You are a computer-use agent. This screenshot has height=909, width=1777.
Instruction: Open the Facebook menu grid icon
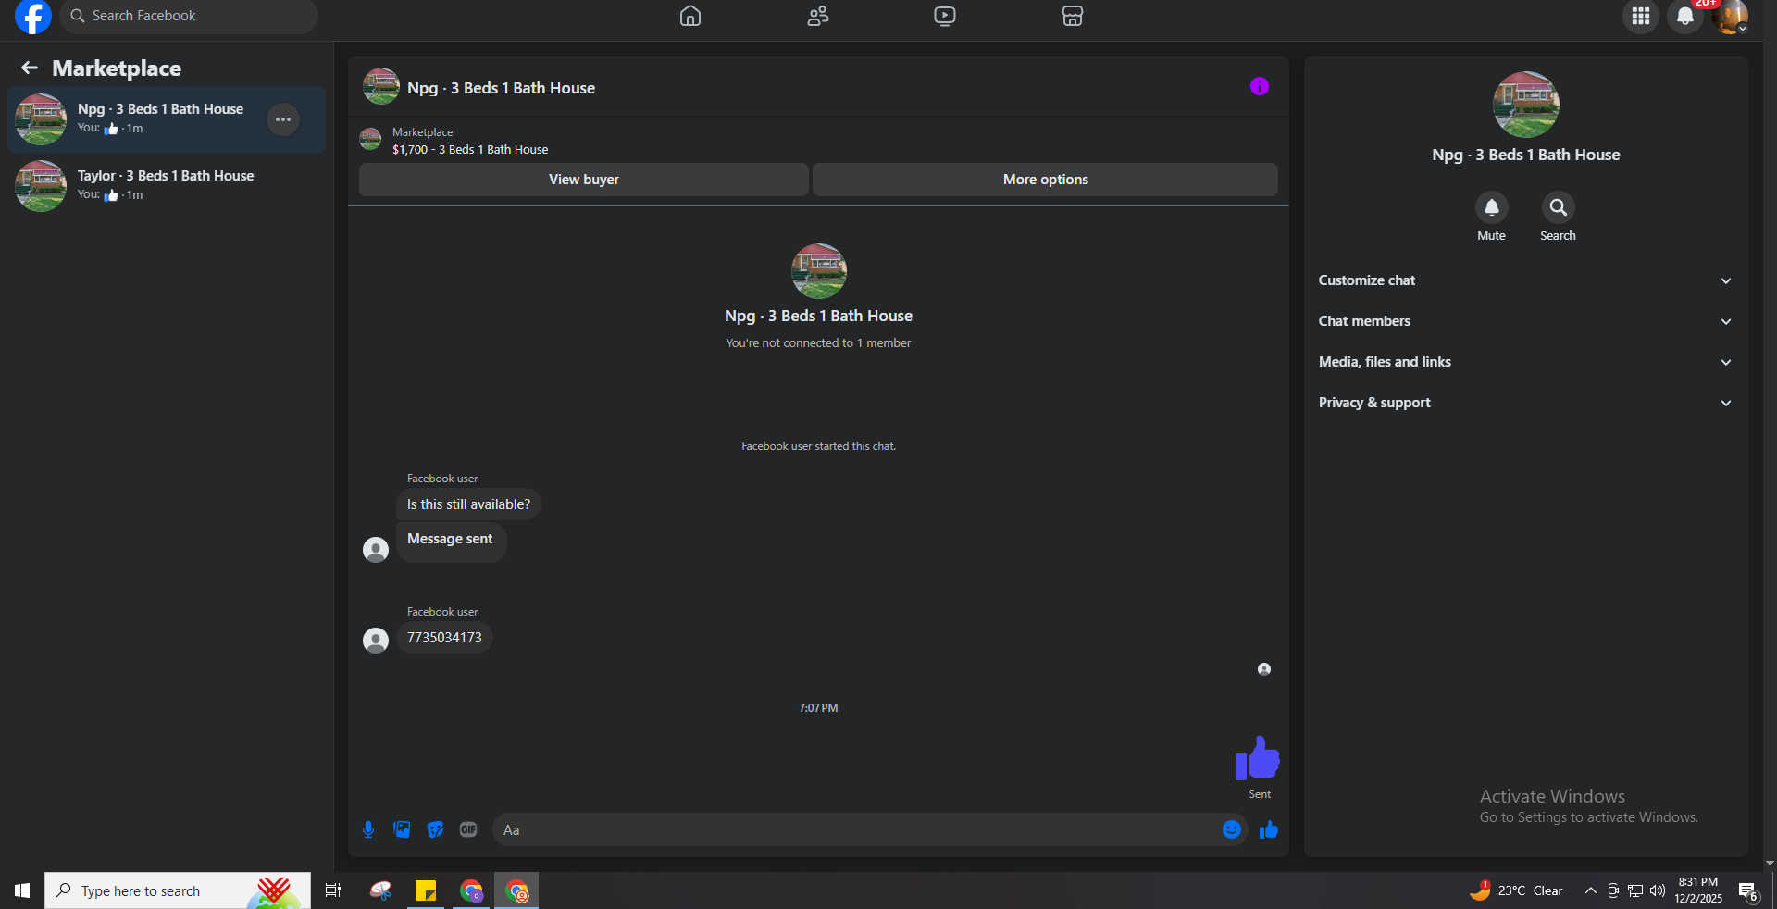[x=1641, y=16]
